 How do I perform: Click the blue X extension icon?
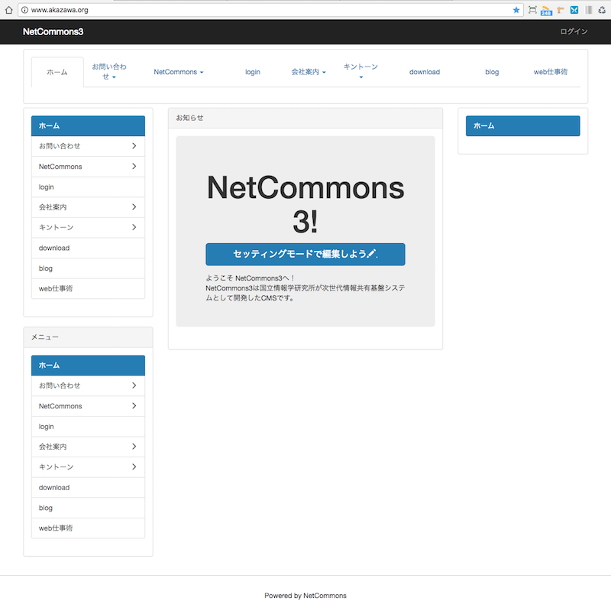pos(574,10)
